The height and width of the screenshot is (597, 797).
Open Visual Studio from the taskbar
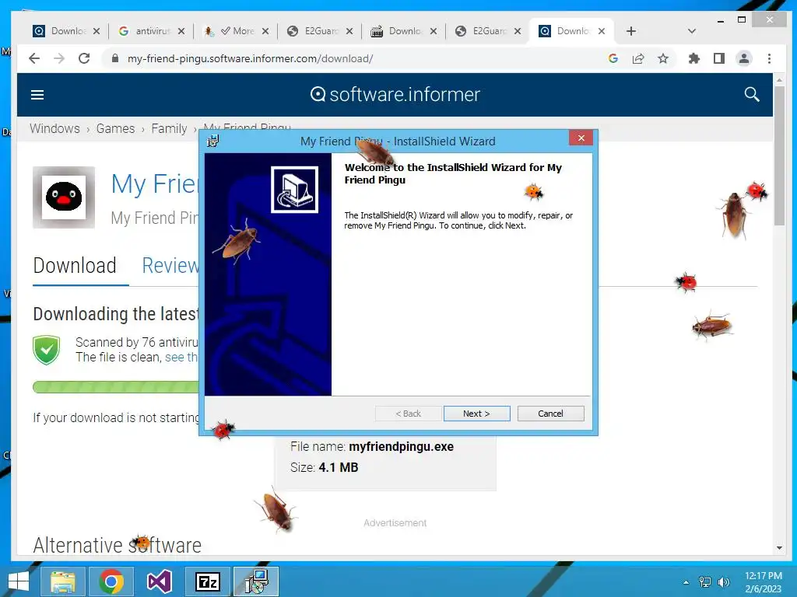[159, 581]
